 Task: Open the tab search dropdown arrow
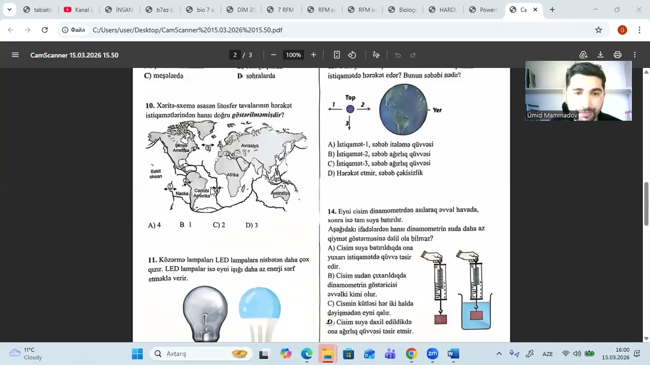click(9, 10)
